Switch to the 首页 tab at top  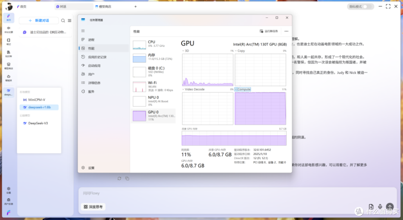point(22,6)
